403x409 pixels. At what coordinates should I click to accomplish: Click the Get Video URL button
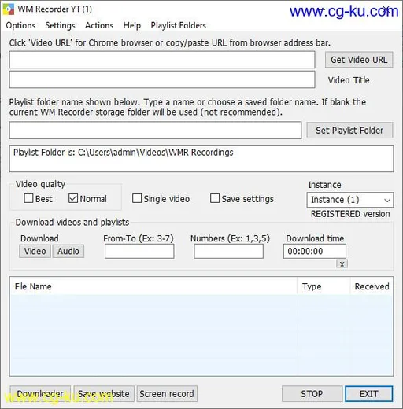pyautogui.click(x=359, y=60)
